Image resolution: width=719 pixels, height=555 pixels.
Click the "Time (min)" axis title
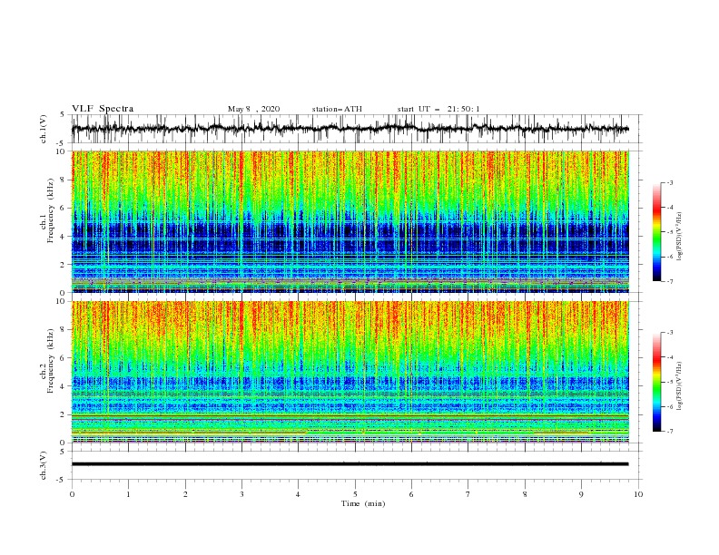click(363, 503)
